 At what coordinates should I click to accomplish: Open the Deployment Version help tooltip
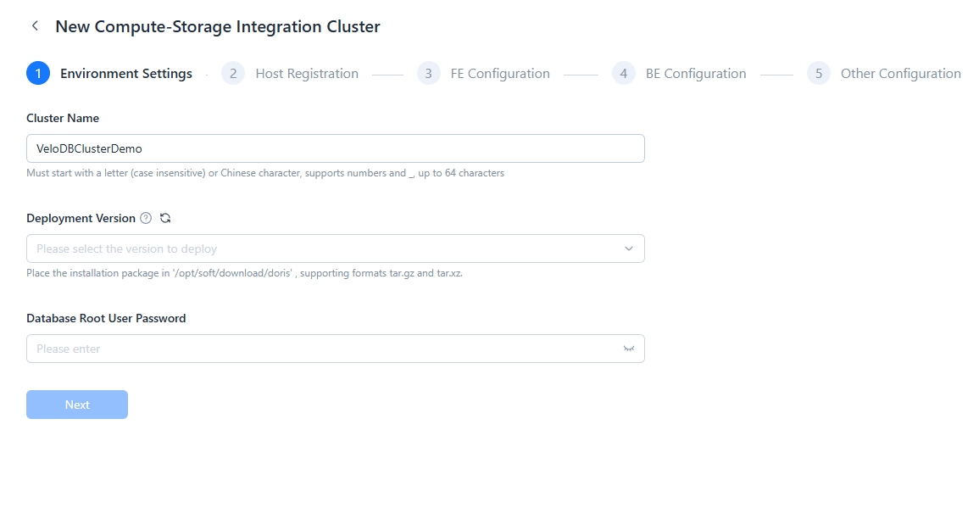[x=146, y=218]
